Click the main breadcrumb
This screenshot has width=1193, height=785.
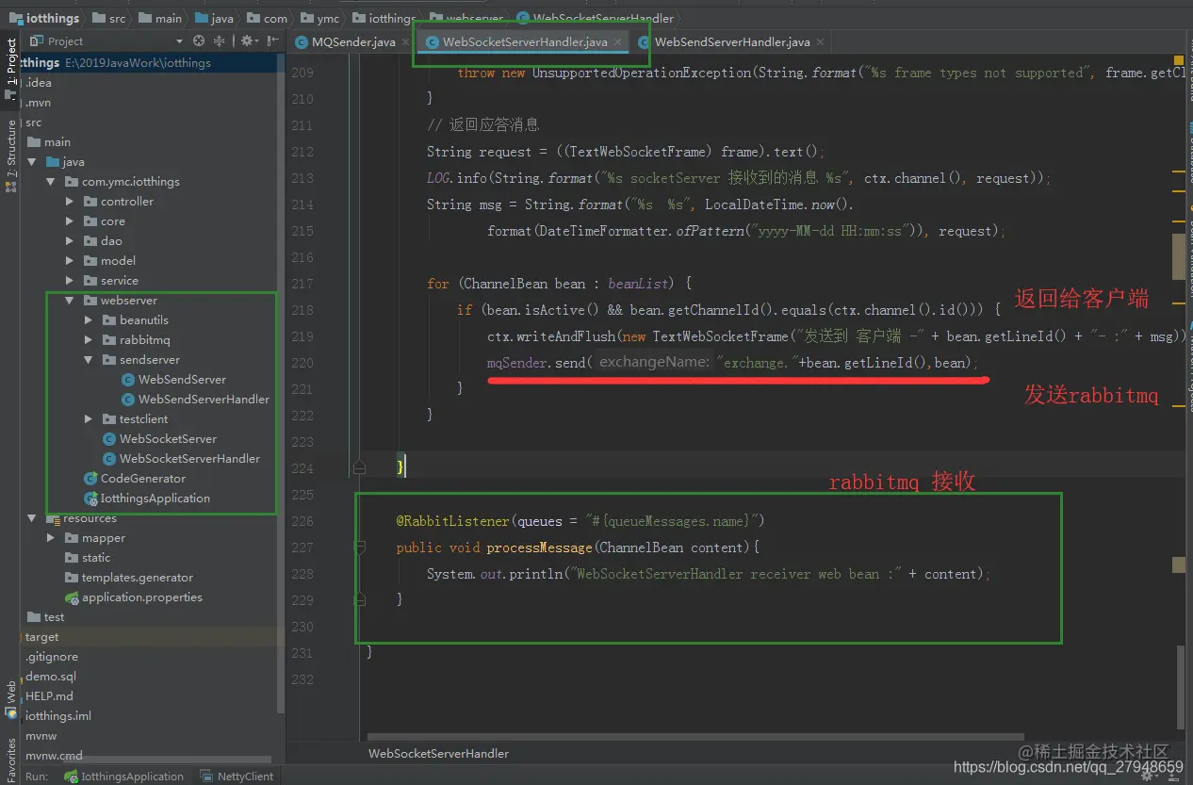tap(161, 18)
